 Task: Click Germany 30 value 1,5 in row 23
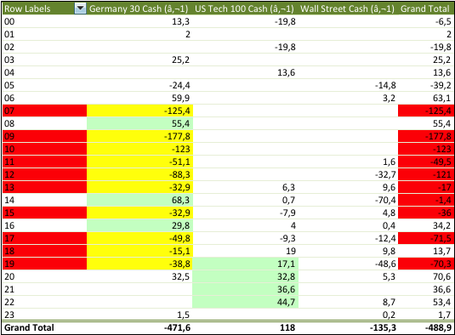(139, 315)
